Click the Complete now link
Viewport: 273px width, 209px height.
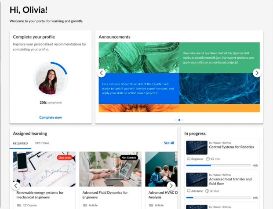pos(51,117)
